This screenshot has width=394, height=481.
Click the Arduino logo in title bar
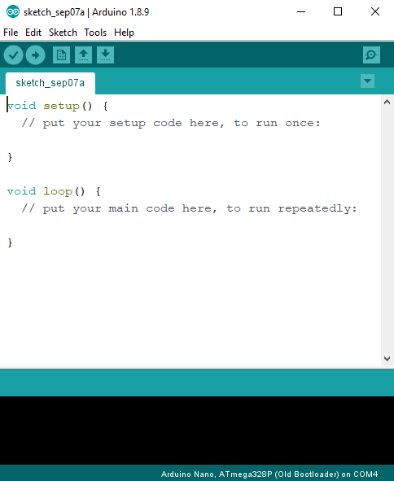(13, 12)
